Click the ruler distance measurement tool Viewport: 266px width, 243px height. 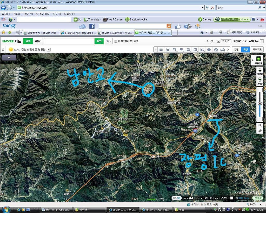click(x=260, y=131)
